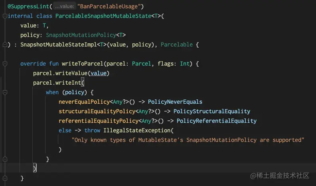Click fold end marker beside the when block's closing brace
The image size is (316, 186).
pos(5,159)
